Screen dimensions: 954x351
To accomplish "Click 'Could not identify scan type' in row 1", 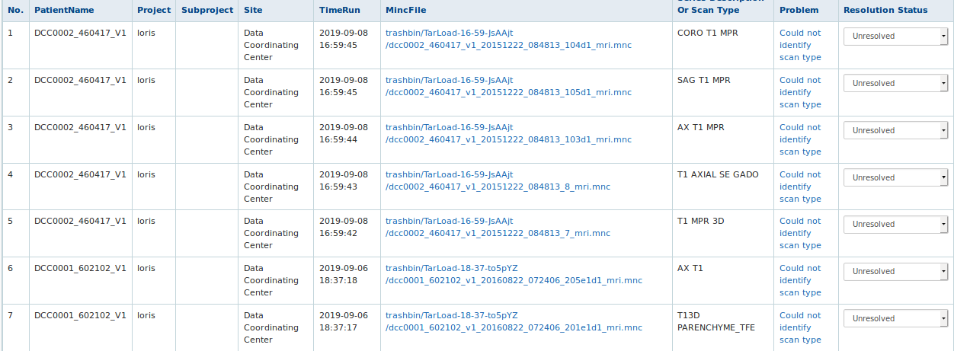I will (x=800, y=46).
